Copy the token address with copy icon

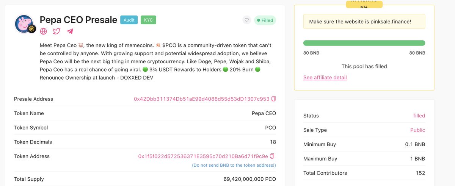click(272, 156)
